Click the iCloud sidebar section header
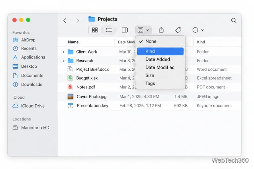This screenshot has height=169, width=254. (x=19, y=97)
